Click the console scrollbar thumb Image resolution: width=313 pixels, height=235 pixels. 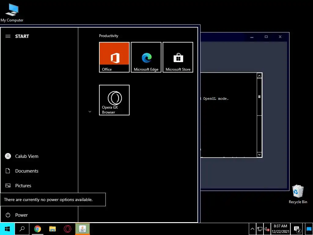[259, 97]
